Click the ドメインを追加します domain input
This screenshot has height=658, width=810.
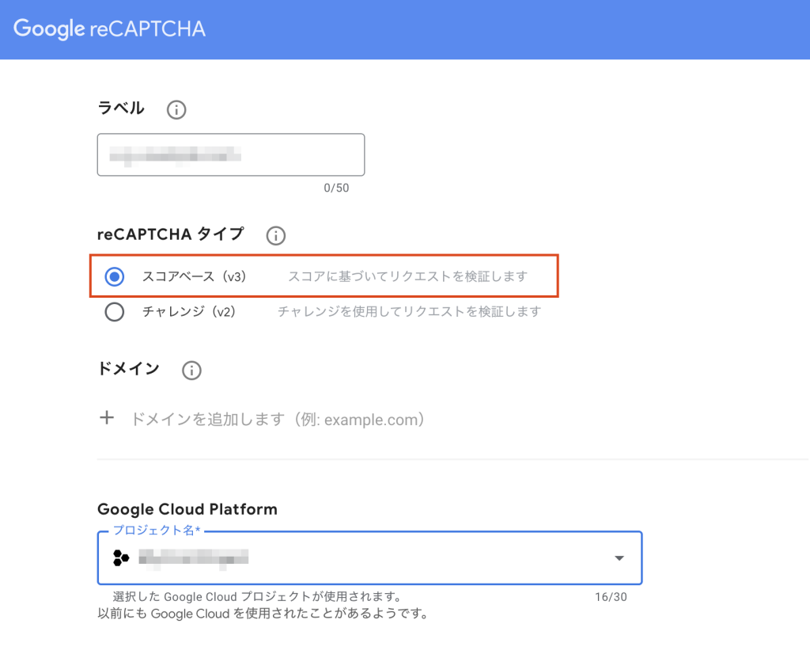pyautogui.click(x=277, y=420)
